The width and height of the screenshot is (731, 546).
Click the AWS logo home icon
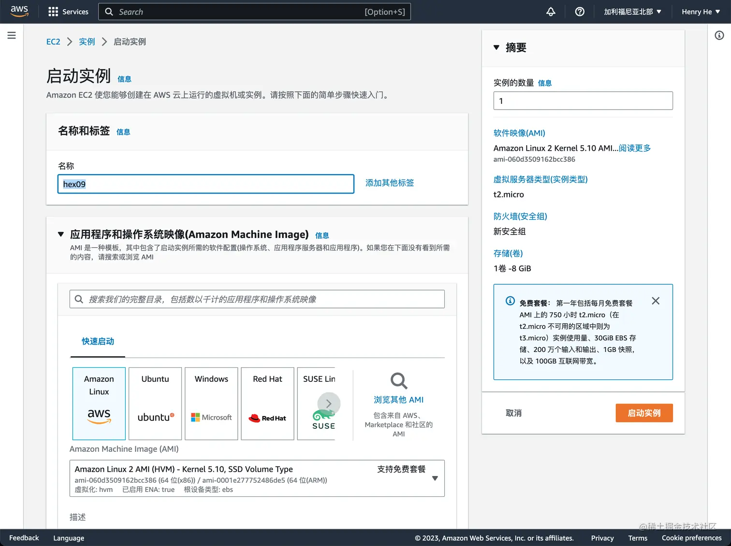[x=19, y=12]
